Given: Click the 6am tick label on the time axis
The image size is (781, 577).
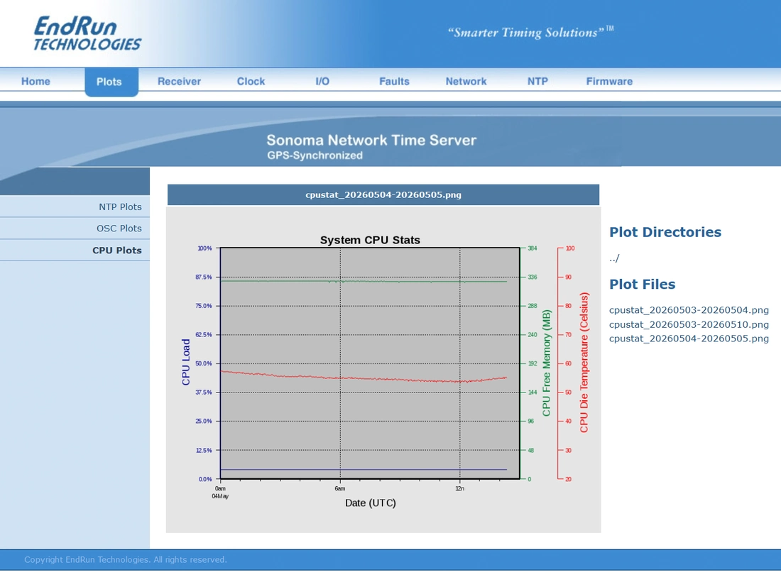Looking at the screenshot, I should [x=339, y=488].
